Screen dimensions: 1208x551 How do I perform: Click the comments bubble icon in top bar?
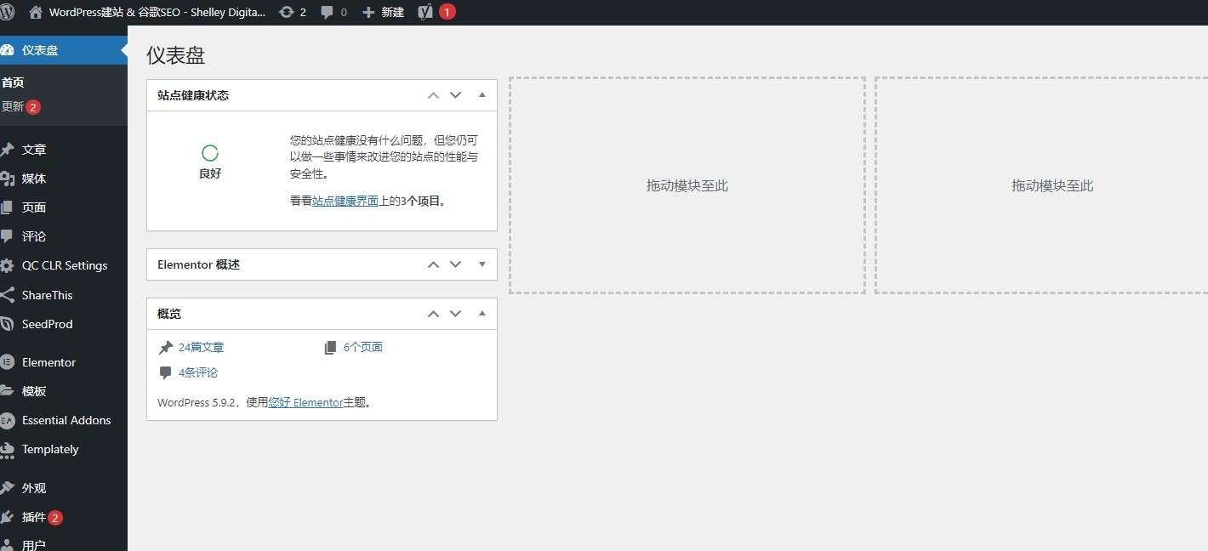click(328, 12)
